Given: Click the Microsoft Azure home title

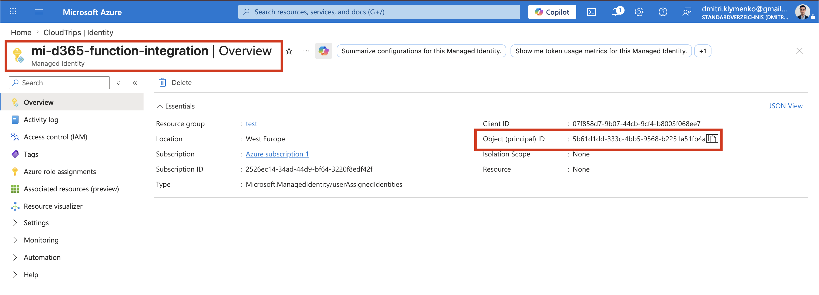Looking at the screenshot, I should click(92, 12).
